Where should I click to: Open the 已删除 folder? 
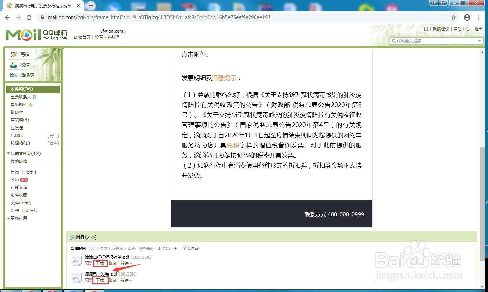point(17,136)
